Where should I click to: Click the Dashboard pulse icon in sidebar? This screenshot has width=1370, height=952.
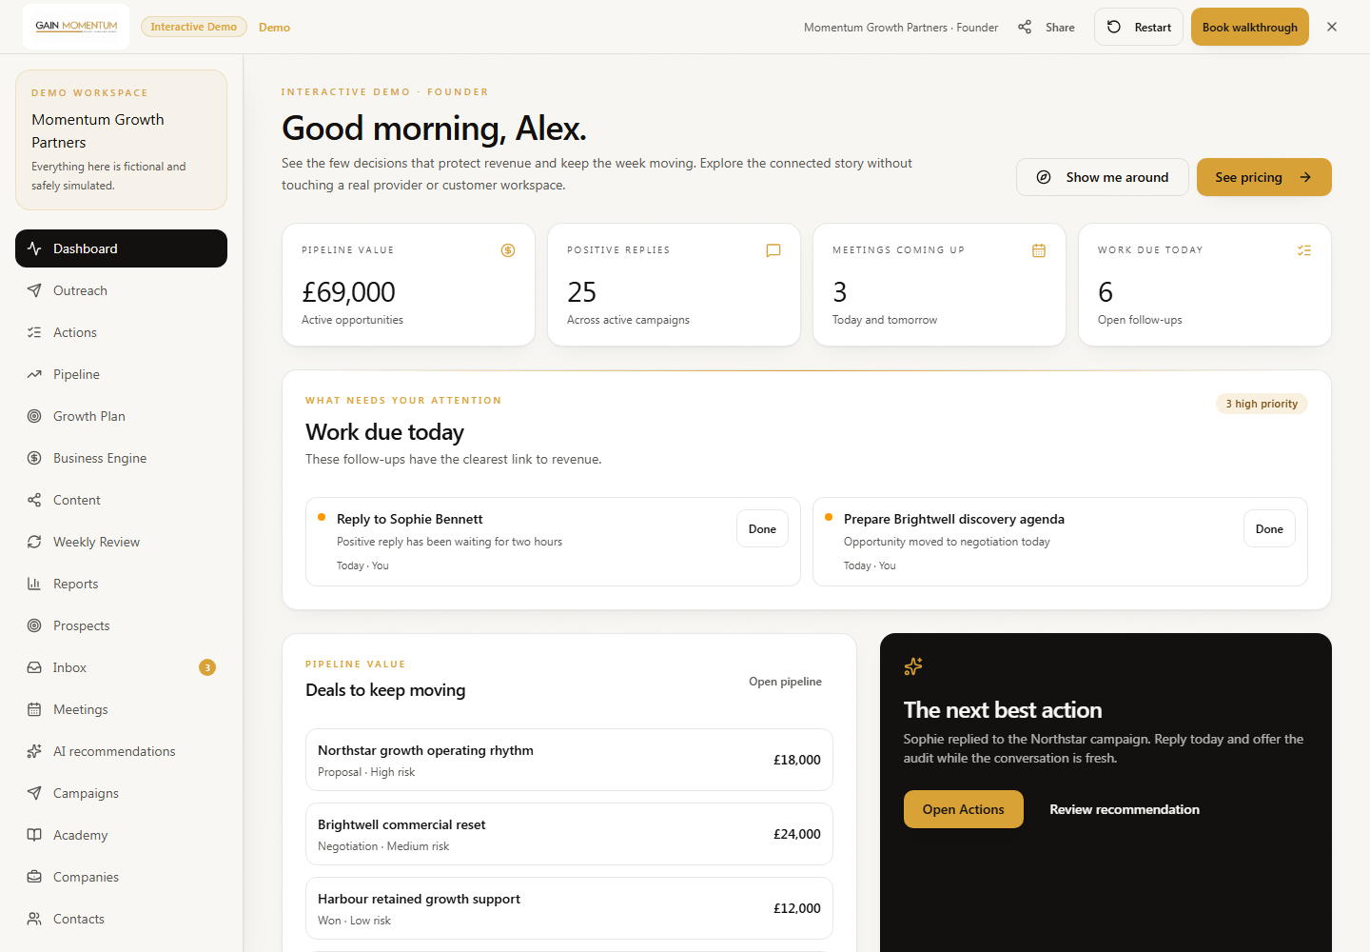pyautogui.click(x=34, y=248)
